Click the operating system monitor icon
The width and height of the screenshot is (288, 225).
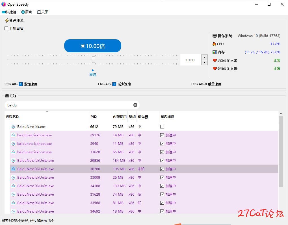[215, 36]
